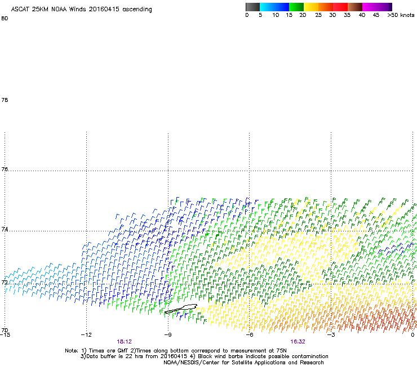Viewport: 417px width, 366px height.
Task: Click the '72' latitude axis label
Action: [x=5, y=282]
